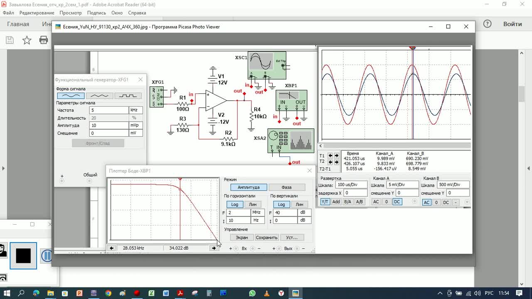Shift Bode plotter cursor left with arrow
Viewport: 532px width, 299px height.
point(111,248)
